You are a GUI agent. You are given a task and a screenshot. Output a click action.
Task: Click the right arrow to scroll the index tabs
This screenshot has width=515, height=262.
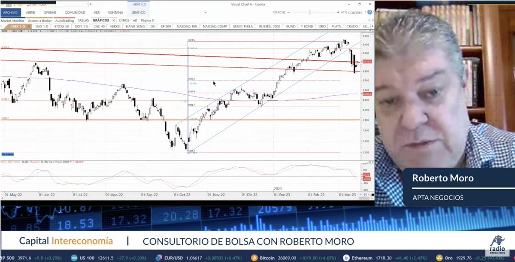[373, 26]
